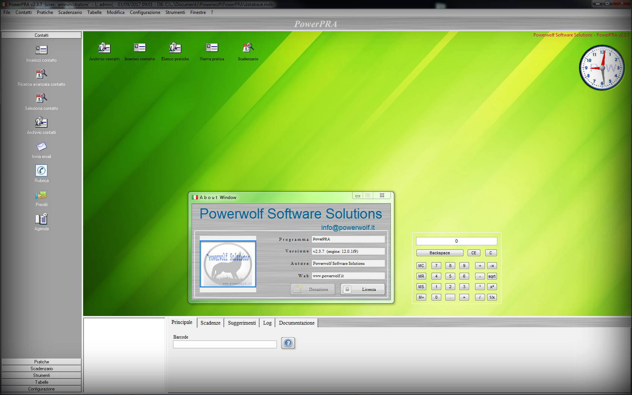
Task: Expand the Tabelle sidebar section
Action: [41, 382]
